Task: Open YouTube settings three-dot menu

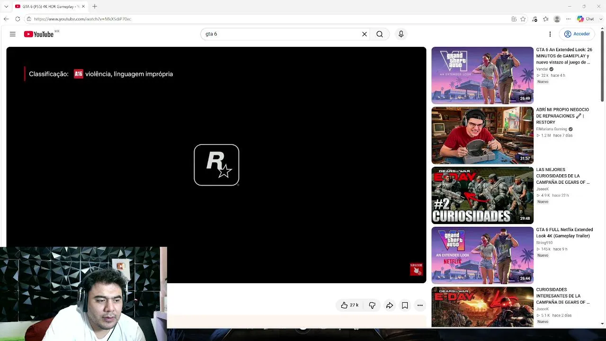Action: tap(550, 34)
